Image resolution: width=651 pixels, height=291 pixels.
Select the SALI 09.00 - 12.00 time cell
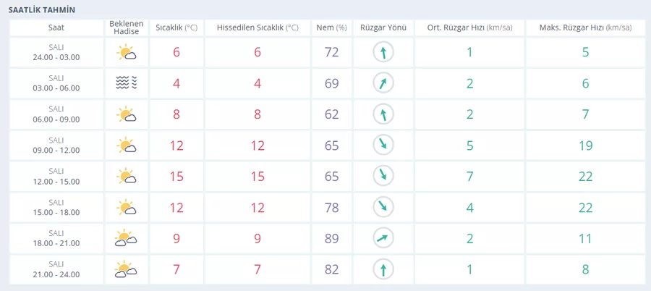coord(56,145)
